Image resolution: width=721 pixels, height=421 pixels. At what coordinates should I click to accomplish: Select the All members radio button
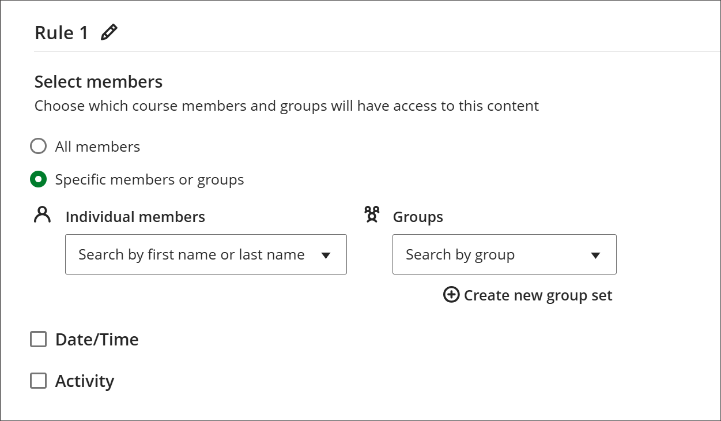38,146
